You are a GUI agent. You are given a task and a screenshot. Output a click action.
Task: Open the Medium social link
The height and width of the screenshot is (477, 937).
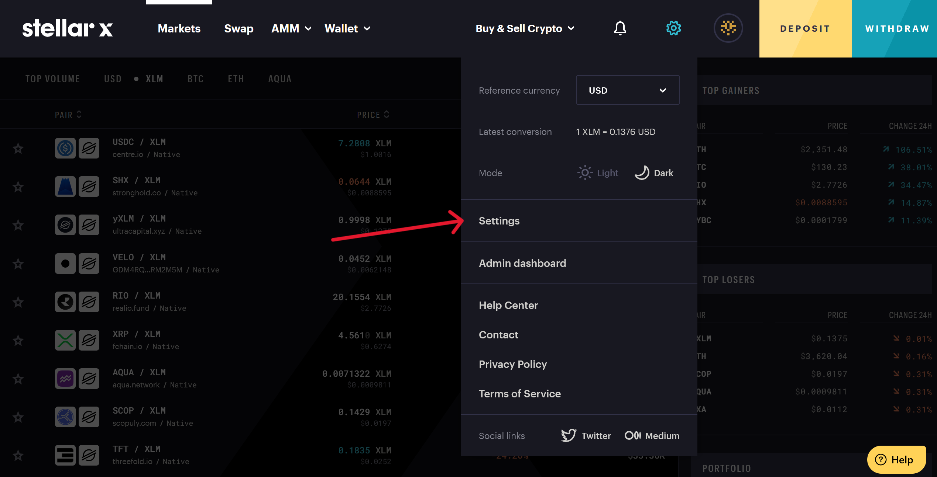tap(652, 436)
